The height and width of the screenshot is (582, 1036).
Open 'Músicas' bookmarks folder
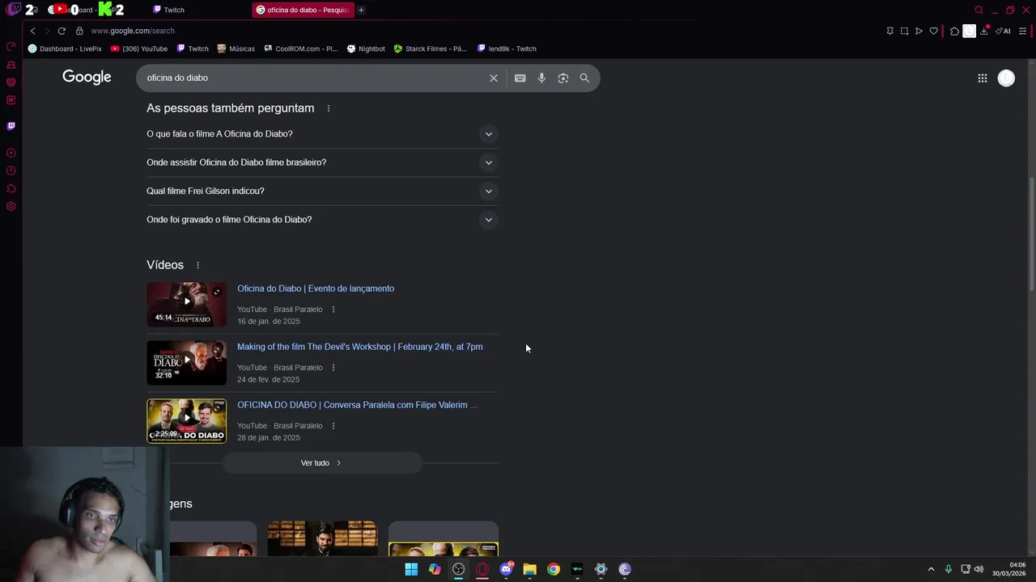236,48
